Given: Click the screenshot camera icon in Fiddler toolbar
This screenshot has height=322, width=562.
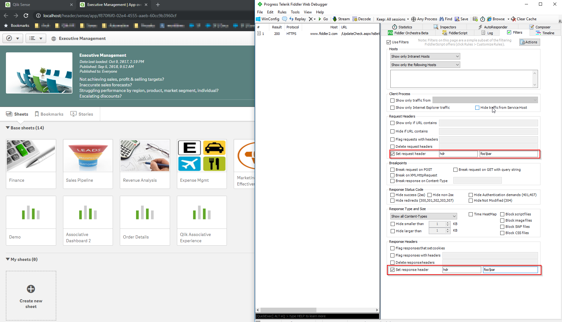Looking at the screenshot, I should pyautogui.click(x=475, y=19).
